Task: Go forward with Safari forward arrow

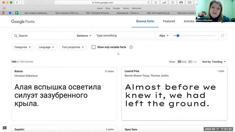Action: pyautogui.click(x=22, y=3)
